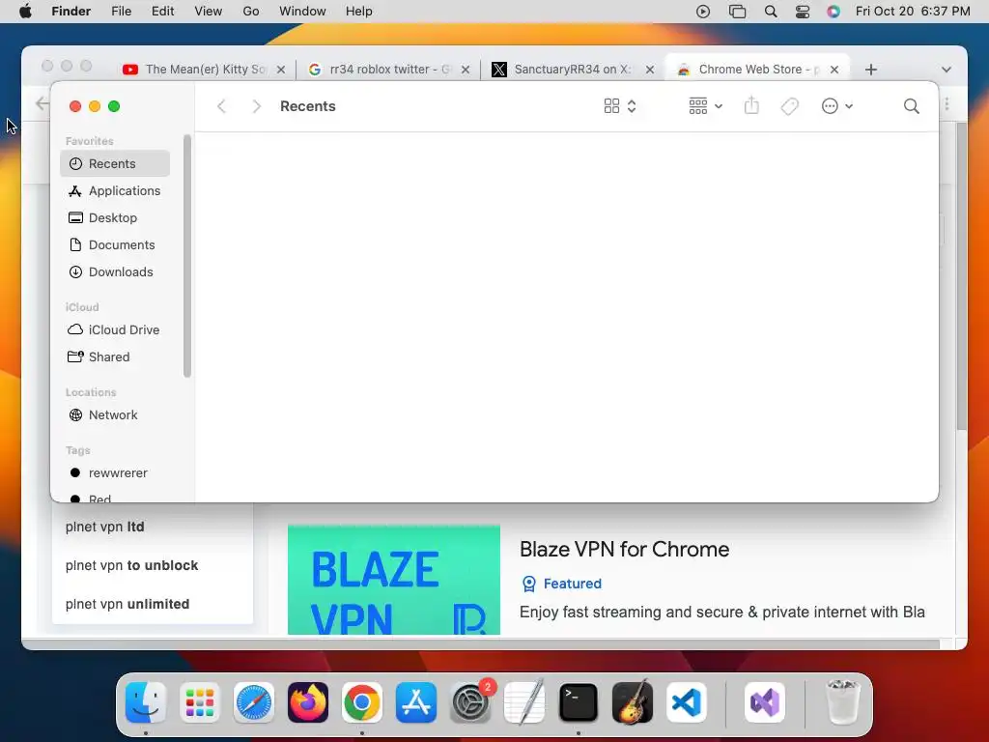This screenshot has width=989, height=742.
Task: Open the File menu
Action: click(x=121, y=12)
